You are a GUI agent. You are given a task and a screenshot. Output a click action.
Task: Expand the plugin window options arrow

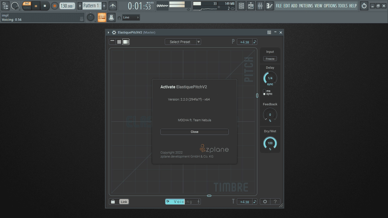coord(109,32)
